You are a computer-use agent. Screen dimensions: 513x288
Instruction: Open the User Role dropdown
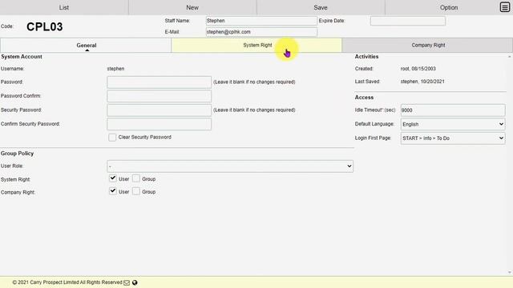[230, 166]
